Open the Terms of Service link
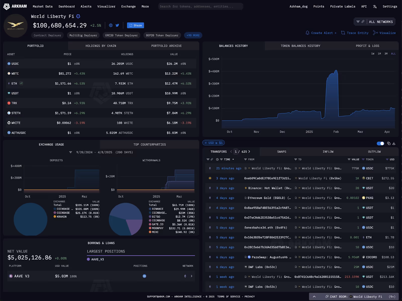This screenshot has width=402, height=301. [228, 297]
